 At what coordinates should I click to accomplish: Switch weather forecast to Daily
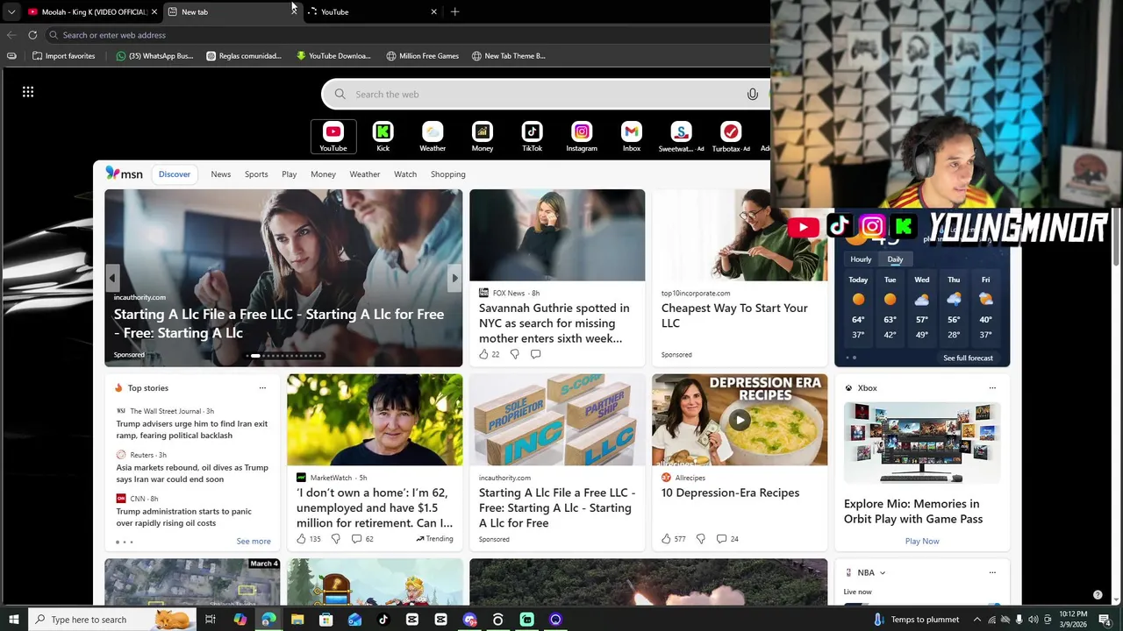(895, 259)
